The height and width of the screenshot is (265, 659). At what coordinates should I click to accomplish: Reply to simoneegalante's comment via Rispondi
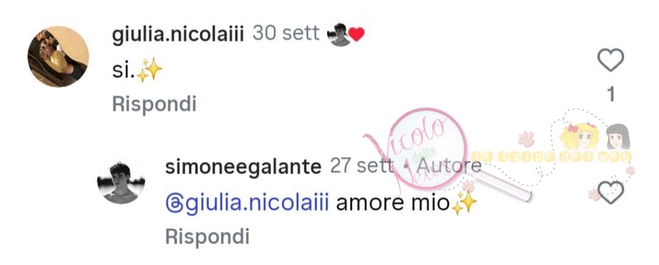pyautogui.click(x=207, y=237)
